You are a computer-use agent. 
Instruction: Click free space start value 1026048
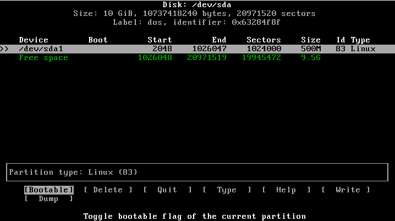click(155, 58)
